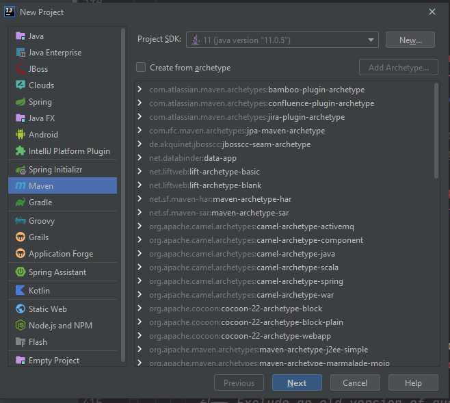Select cocoon-22-archetype-block-plain text row

click(x=246, y=322)
